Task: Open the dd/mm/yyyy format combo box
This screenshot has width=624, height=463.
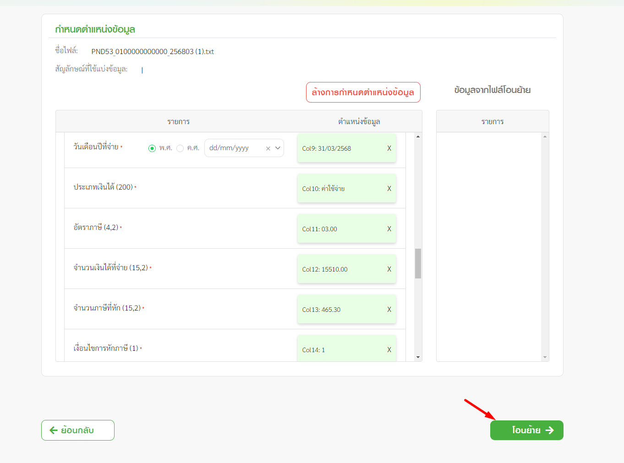Action: pos(234,148)
